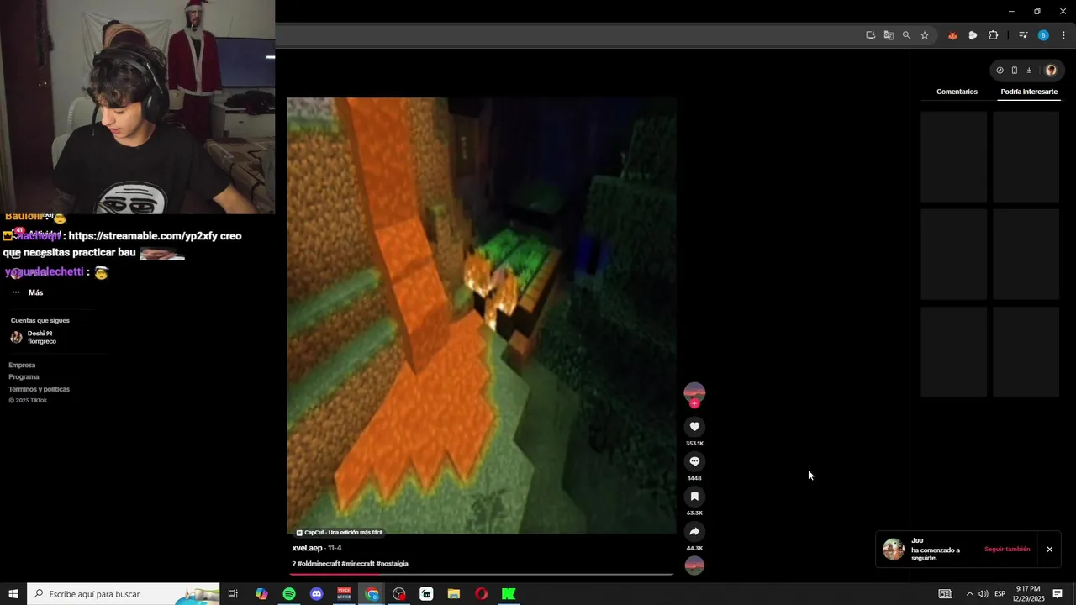The image size is (1076, 605).
Task: Open the Programa footer link
Action: click(24, 377)
